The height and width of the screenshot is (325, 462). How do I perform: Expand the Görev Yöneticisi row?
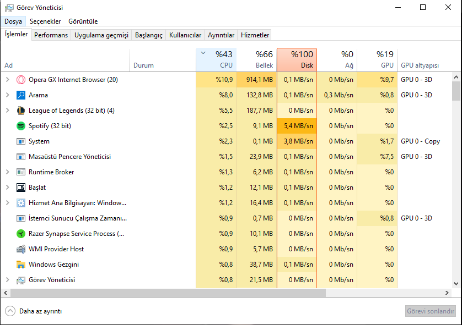pyautogui.click(x=8, y=280)
